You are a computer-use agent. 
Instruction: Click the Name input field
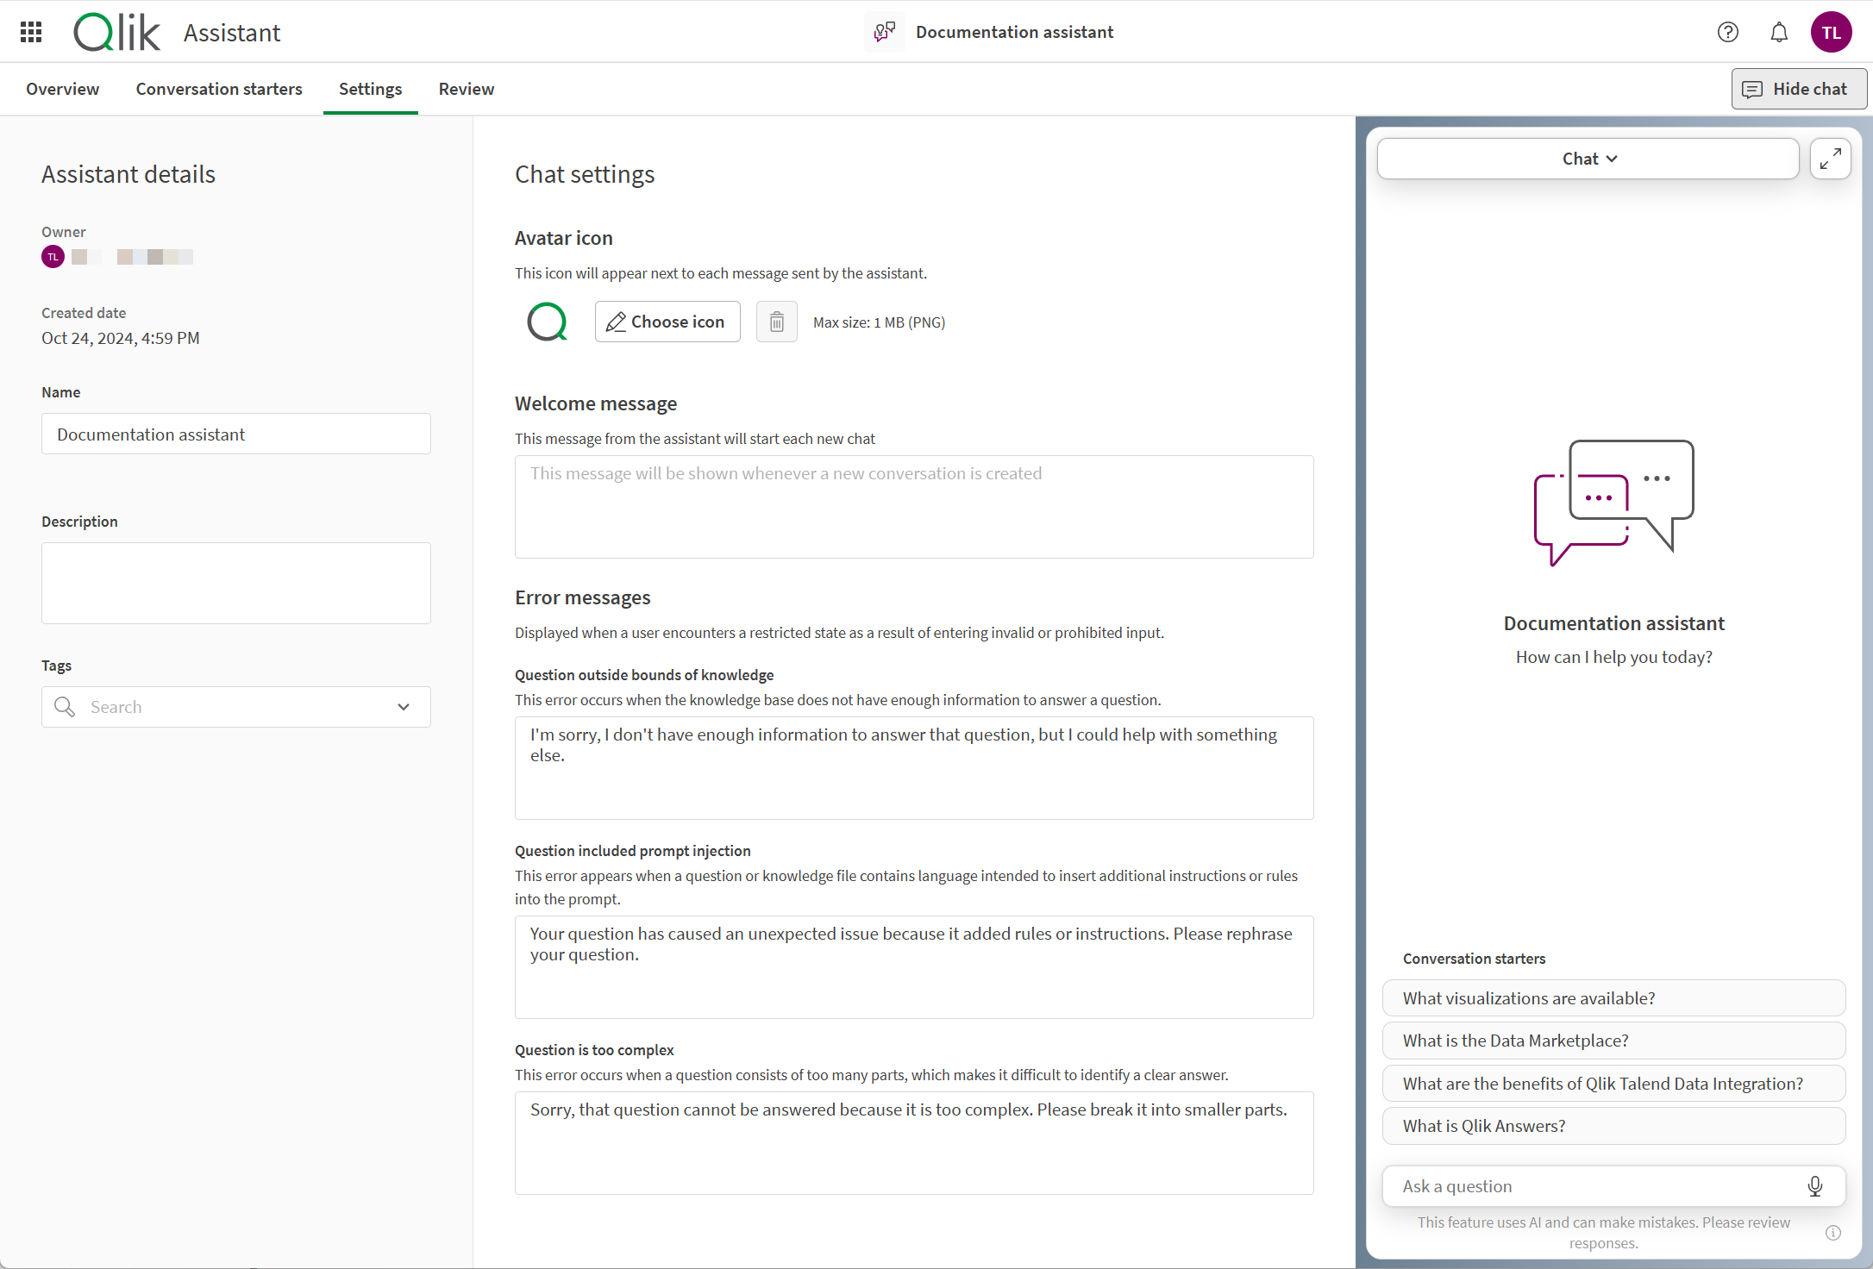[x=234, y=434]
